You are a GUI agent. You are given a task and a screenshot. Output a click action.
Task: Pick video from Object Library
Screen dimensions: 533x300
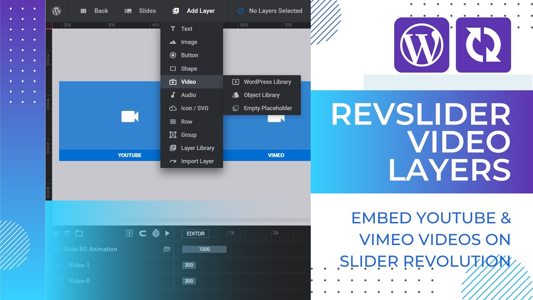262,95
